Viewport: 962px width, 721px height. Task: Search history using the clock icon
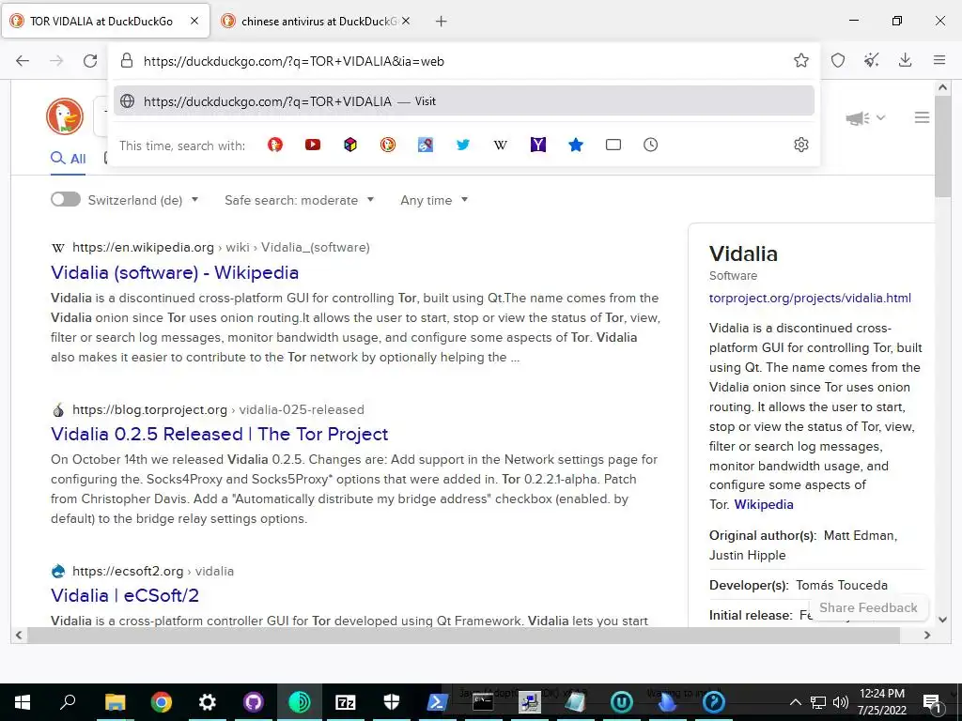point(650,145)
